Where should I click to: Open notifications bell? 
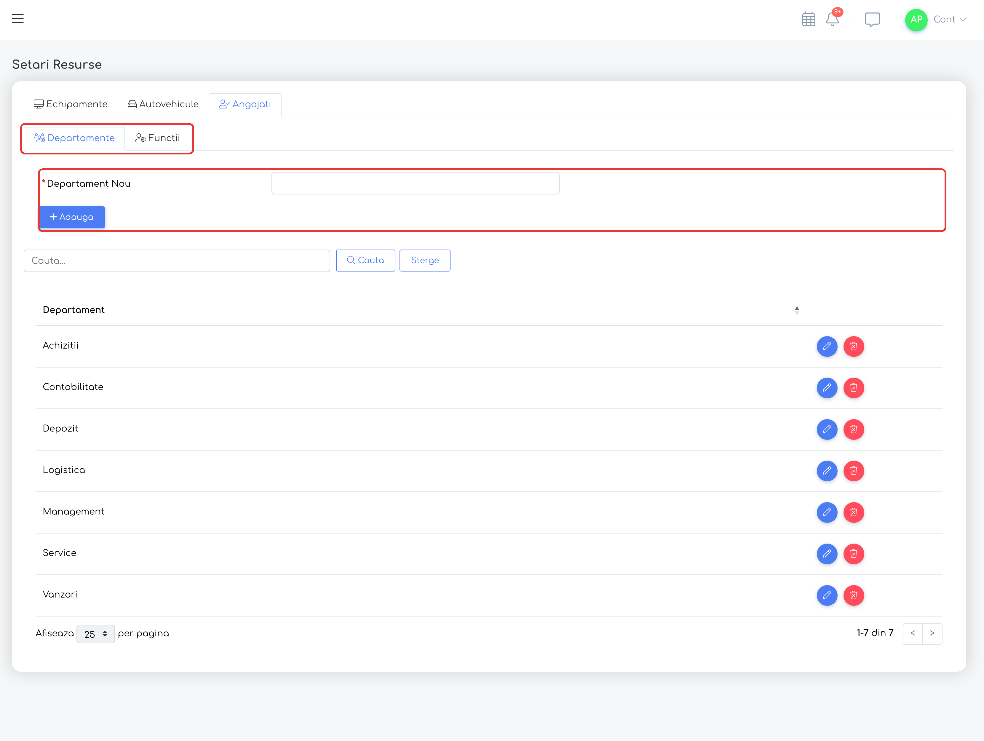pos(832,20)
